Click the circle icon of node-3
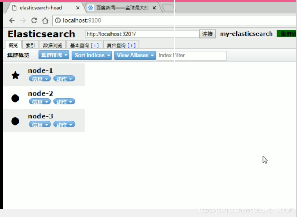 (15, 121)
